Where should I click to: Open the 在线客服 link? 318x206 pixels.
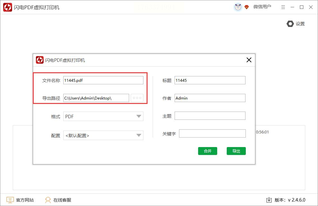(x=62, y=200)
